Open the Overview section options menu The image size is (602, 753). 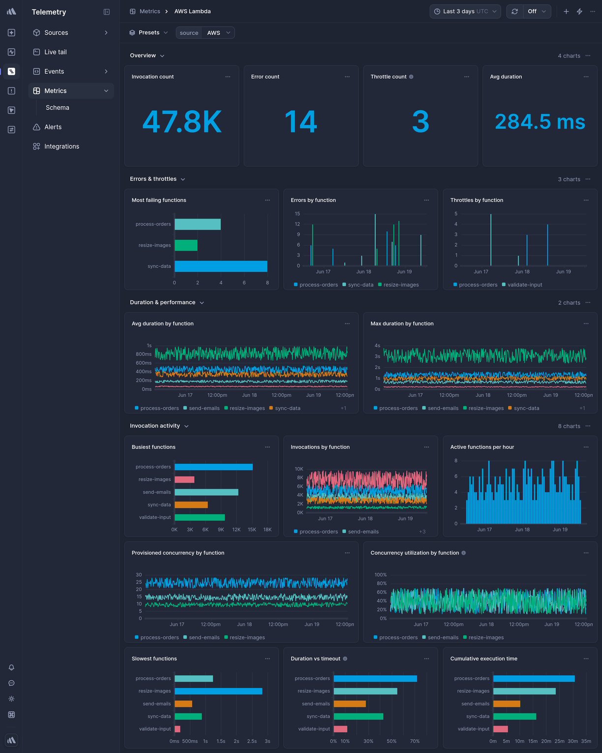point(588,56)
